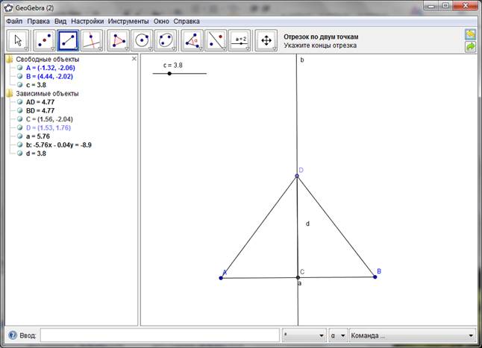Screen dimensions: 482x348
Task: Select the BD = 4.77 entry
Action: tap(40, 110)
